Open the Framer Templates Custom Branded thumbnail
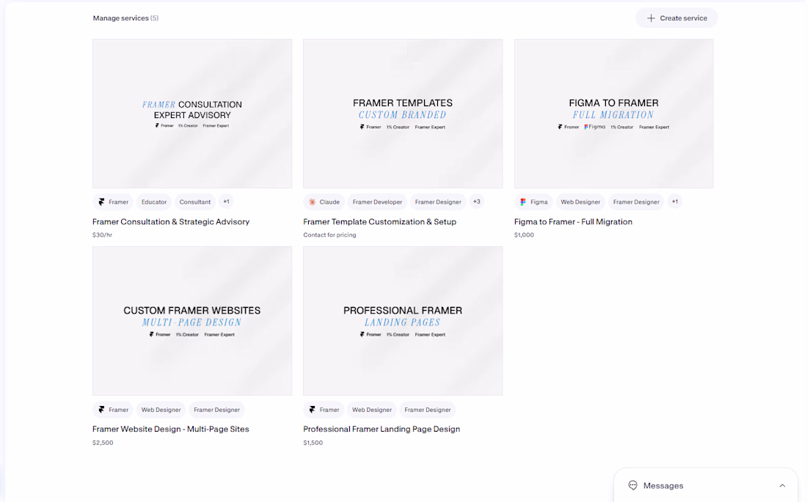This screenshot has height=502, width=807. coord(403,114)
